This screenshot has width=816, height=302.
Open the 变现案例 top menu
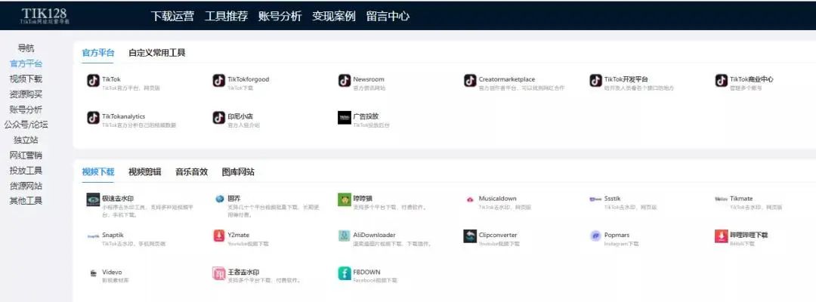coord(334,16)
